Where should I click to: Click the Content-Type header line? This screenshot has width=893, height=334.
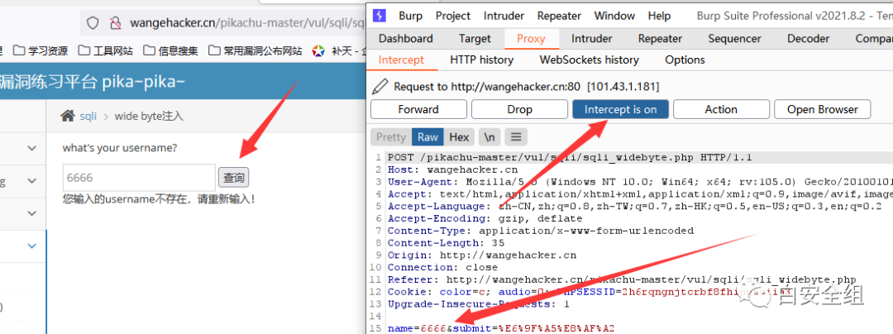click(541, 231)
